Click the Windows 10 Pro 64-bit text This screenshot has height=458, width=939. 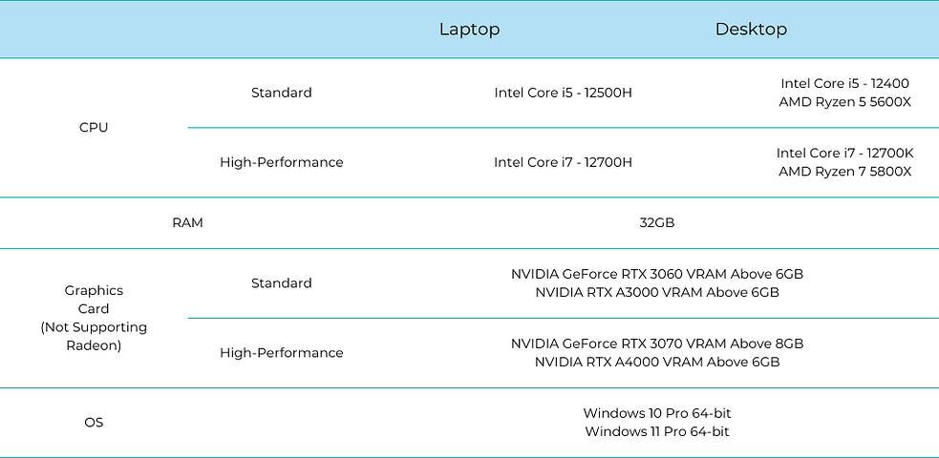[x=657, y=413]
